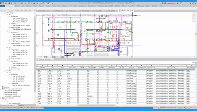Collapse 'Nomenclatures/Quantités (Tout)' node
The image size is (197, 111).
(1, 89)
